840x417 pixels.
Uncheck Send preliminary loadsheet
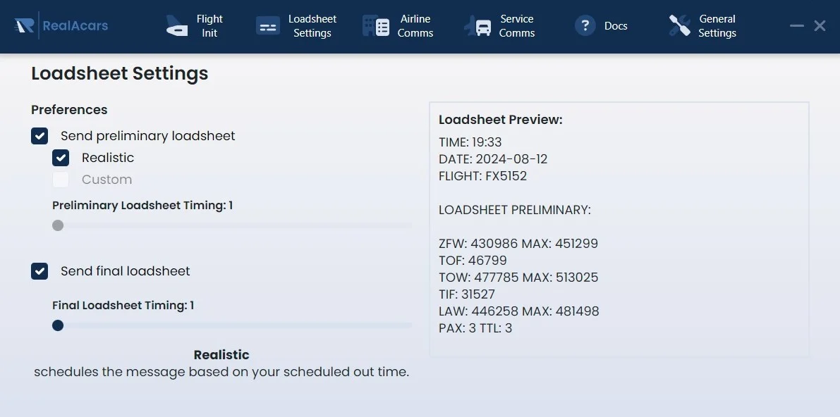click(x=39, y=136)
